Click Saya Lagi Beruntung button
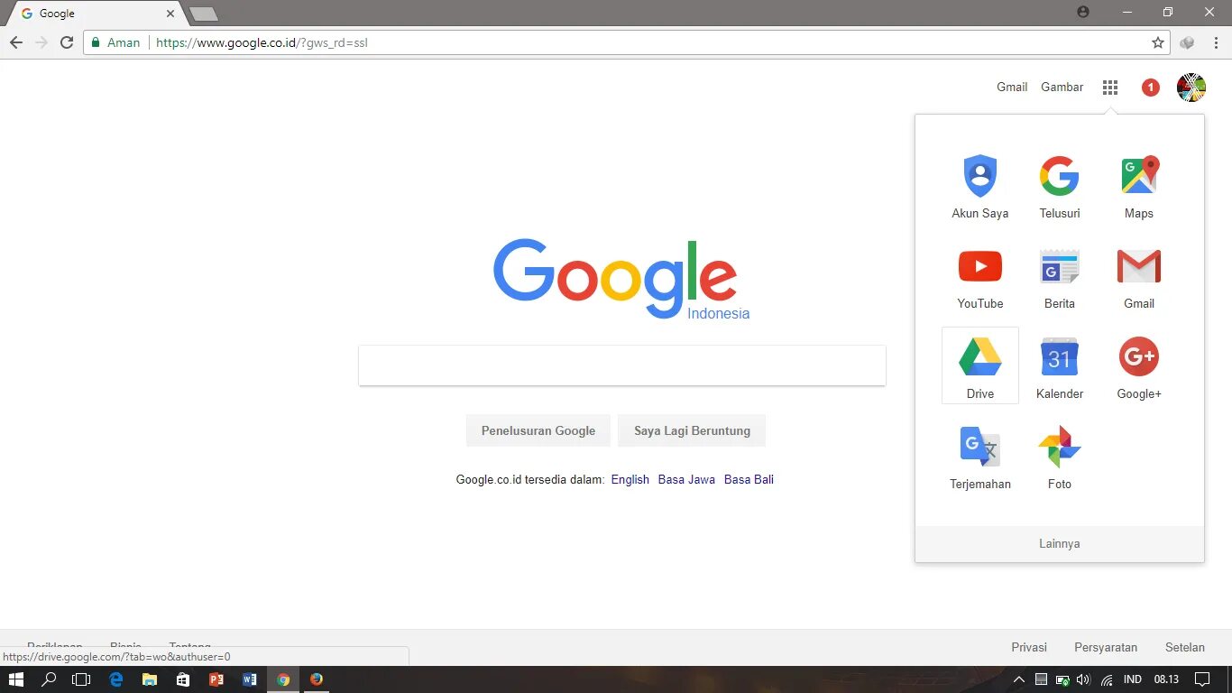Screen dimensions: 1232x693 [x=692, y=430]
